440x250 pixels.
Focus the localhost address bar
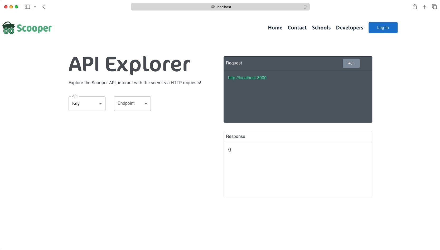pyautogui.click(x=220, y=7)
